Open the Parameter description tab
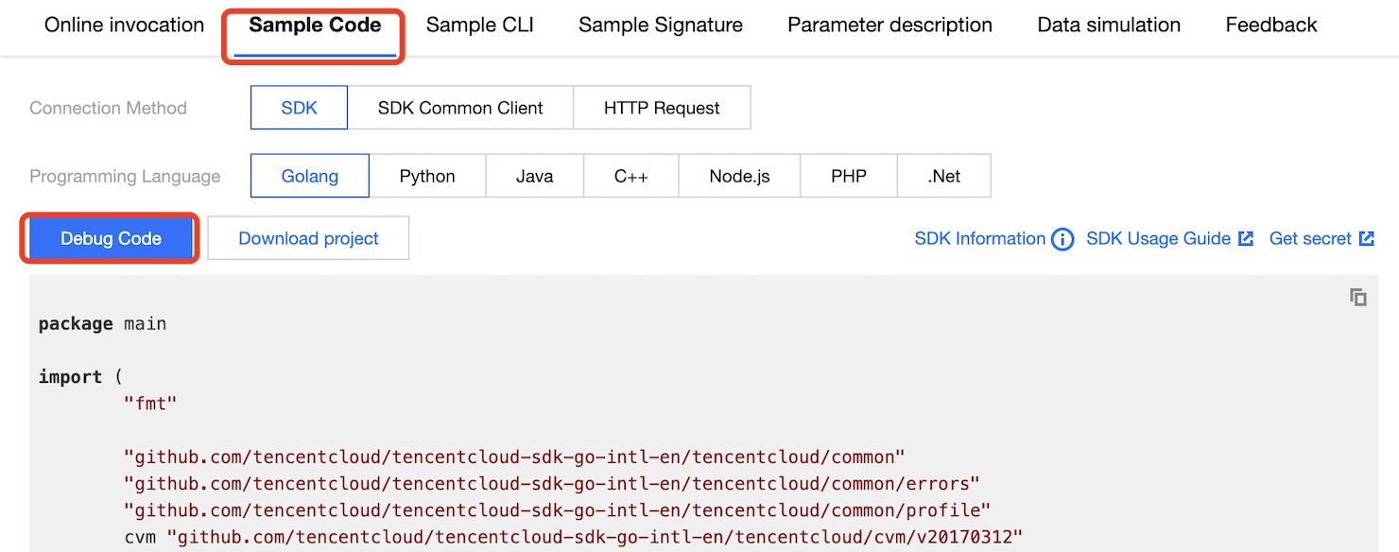Viewport: 1399px width, 552px height. [x=889, y=26]
